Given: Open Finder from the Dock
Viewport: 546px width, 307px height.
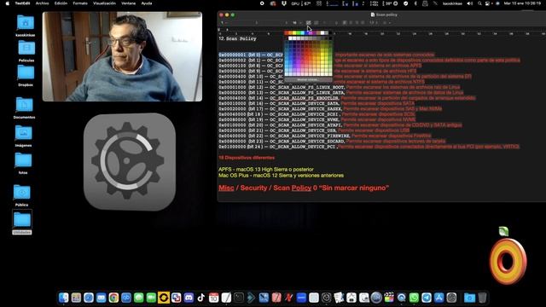Looking at the screenshot, I should (64, 298).
